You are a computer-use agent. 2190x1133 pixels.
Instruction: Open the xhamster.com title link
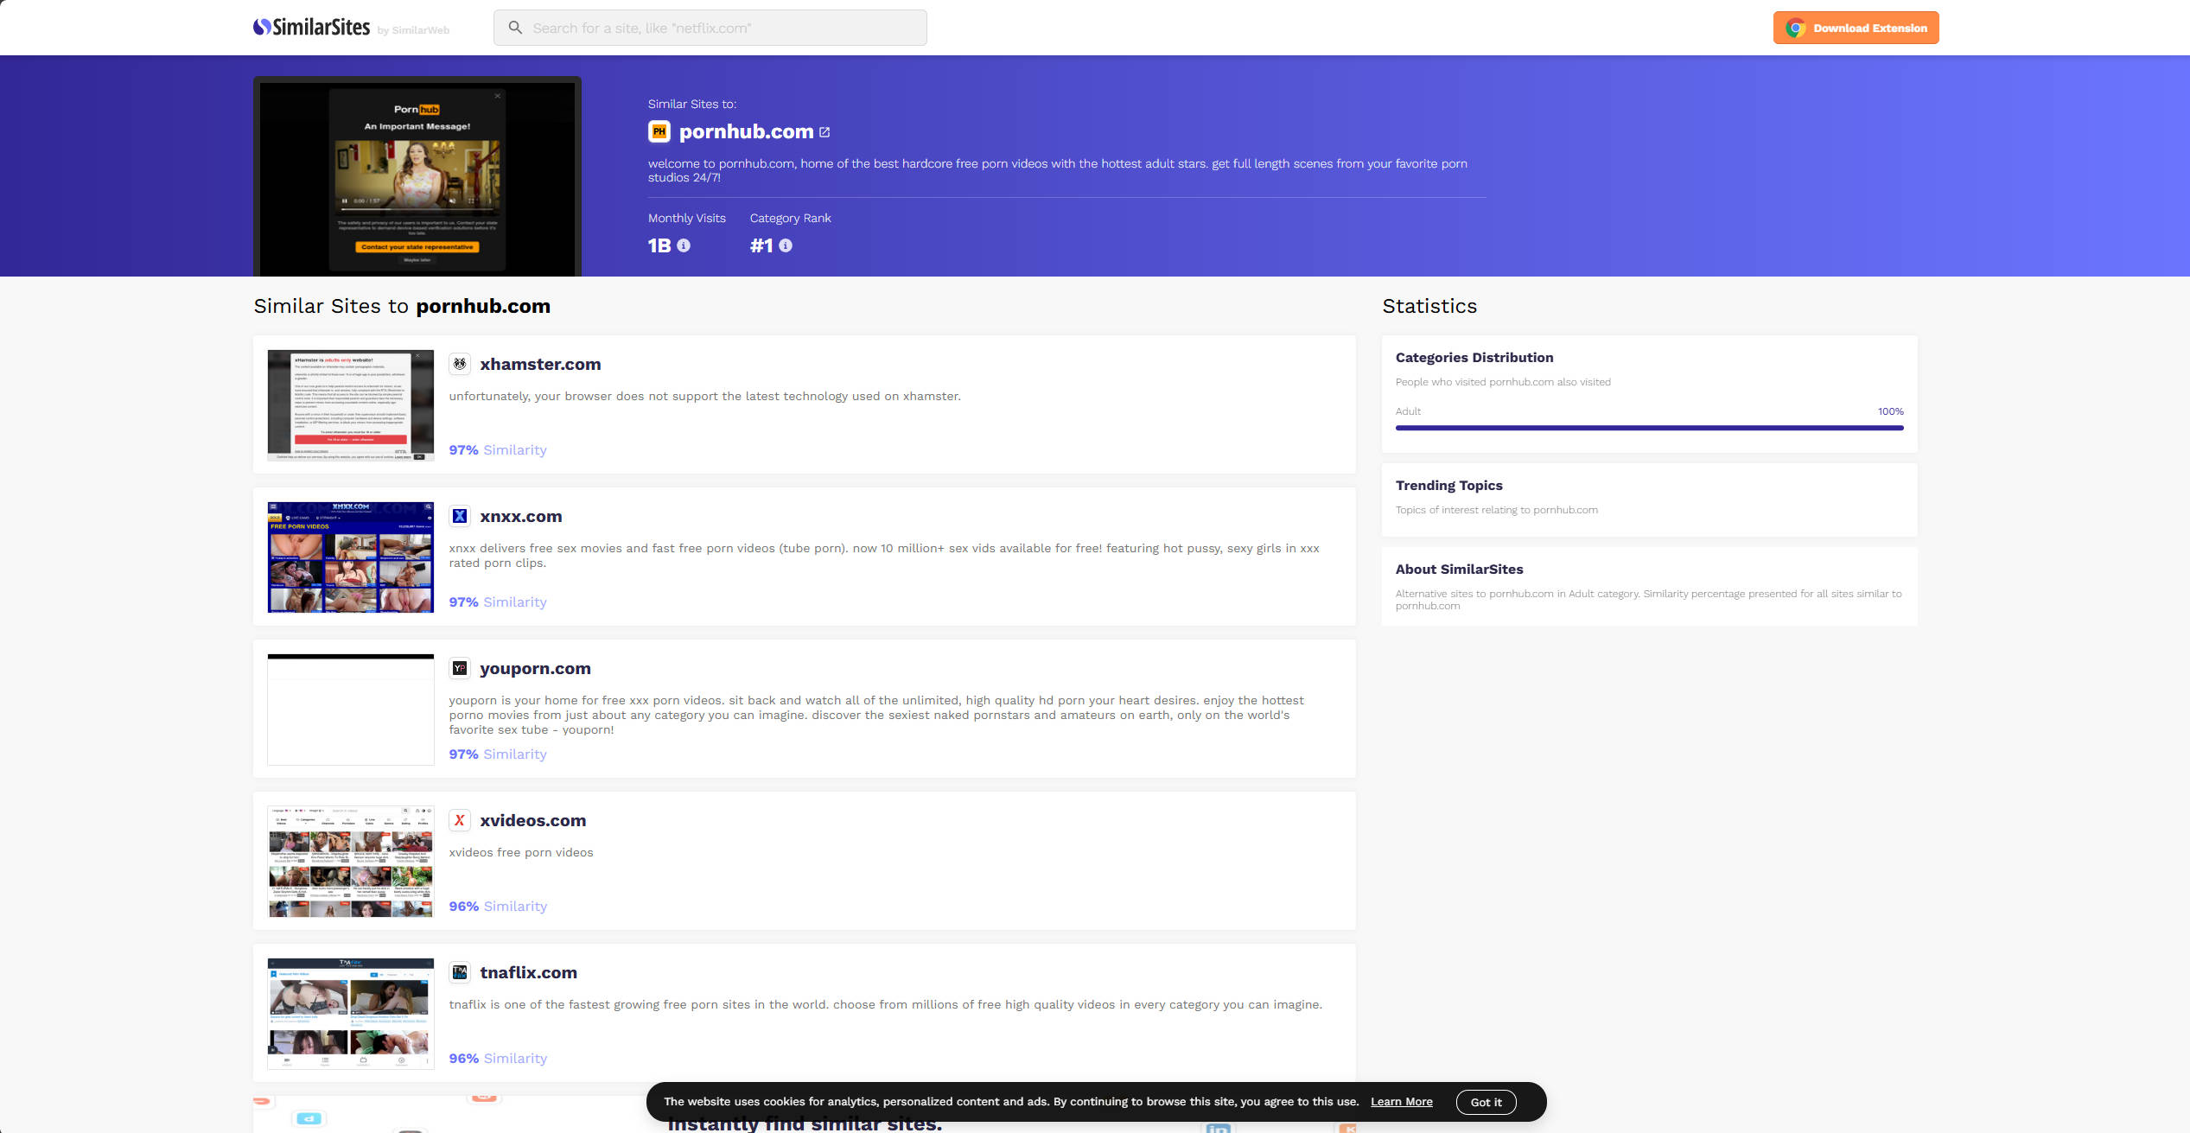540,364
